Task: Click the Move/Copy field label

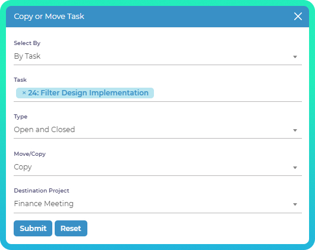Action: (30, 154)
